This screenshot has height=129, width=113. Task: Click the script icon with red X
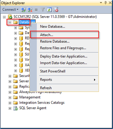point(56,10)
